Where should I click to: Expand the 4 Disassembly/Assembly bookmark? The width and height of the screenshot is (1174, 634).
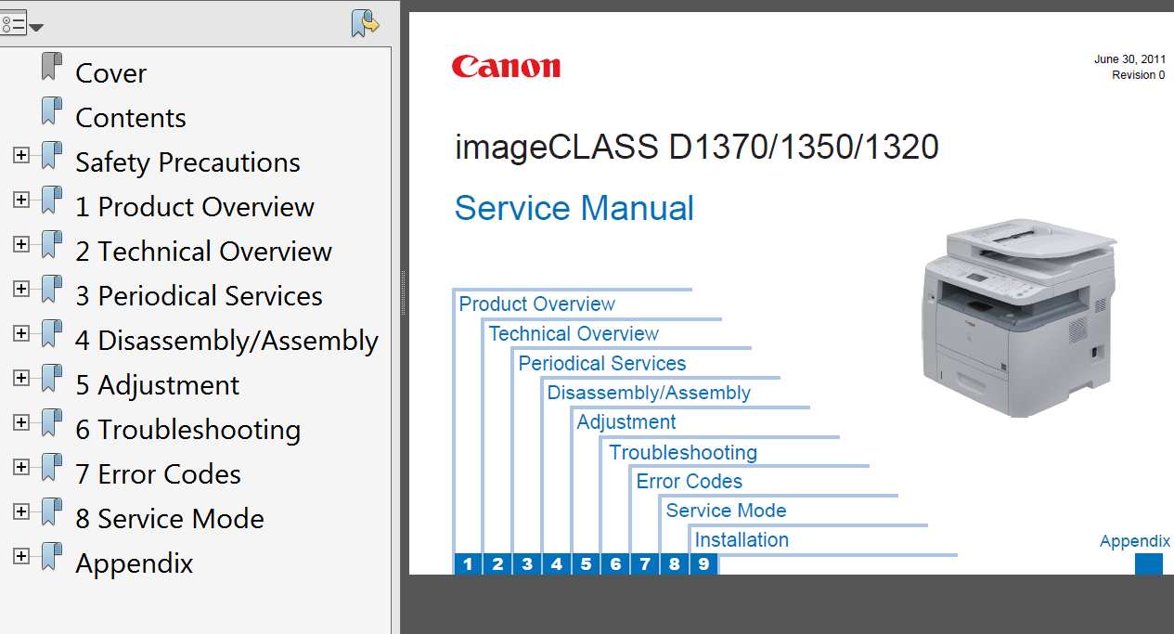(21, 333)
